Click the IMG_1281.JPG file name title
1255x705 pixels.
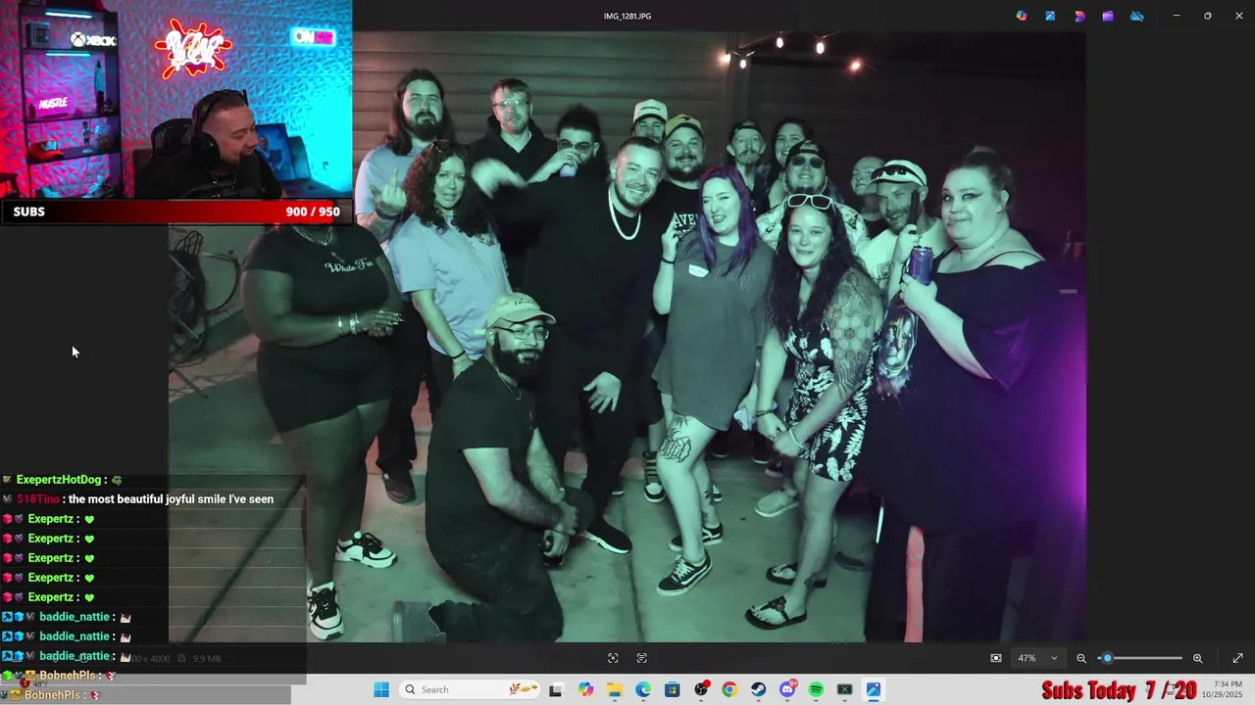pos(627,16)
